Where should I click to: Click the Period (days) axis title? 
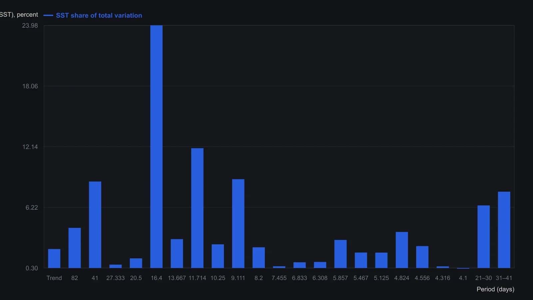(495, 289)
